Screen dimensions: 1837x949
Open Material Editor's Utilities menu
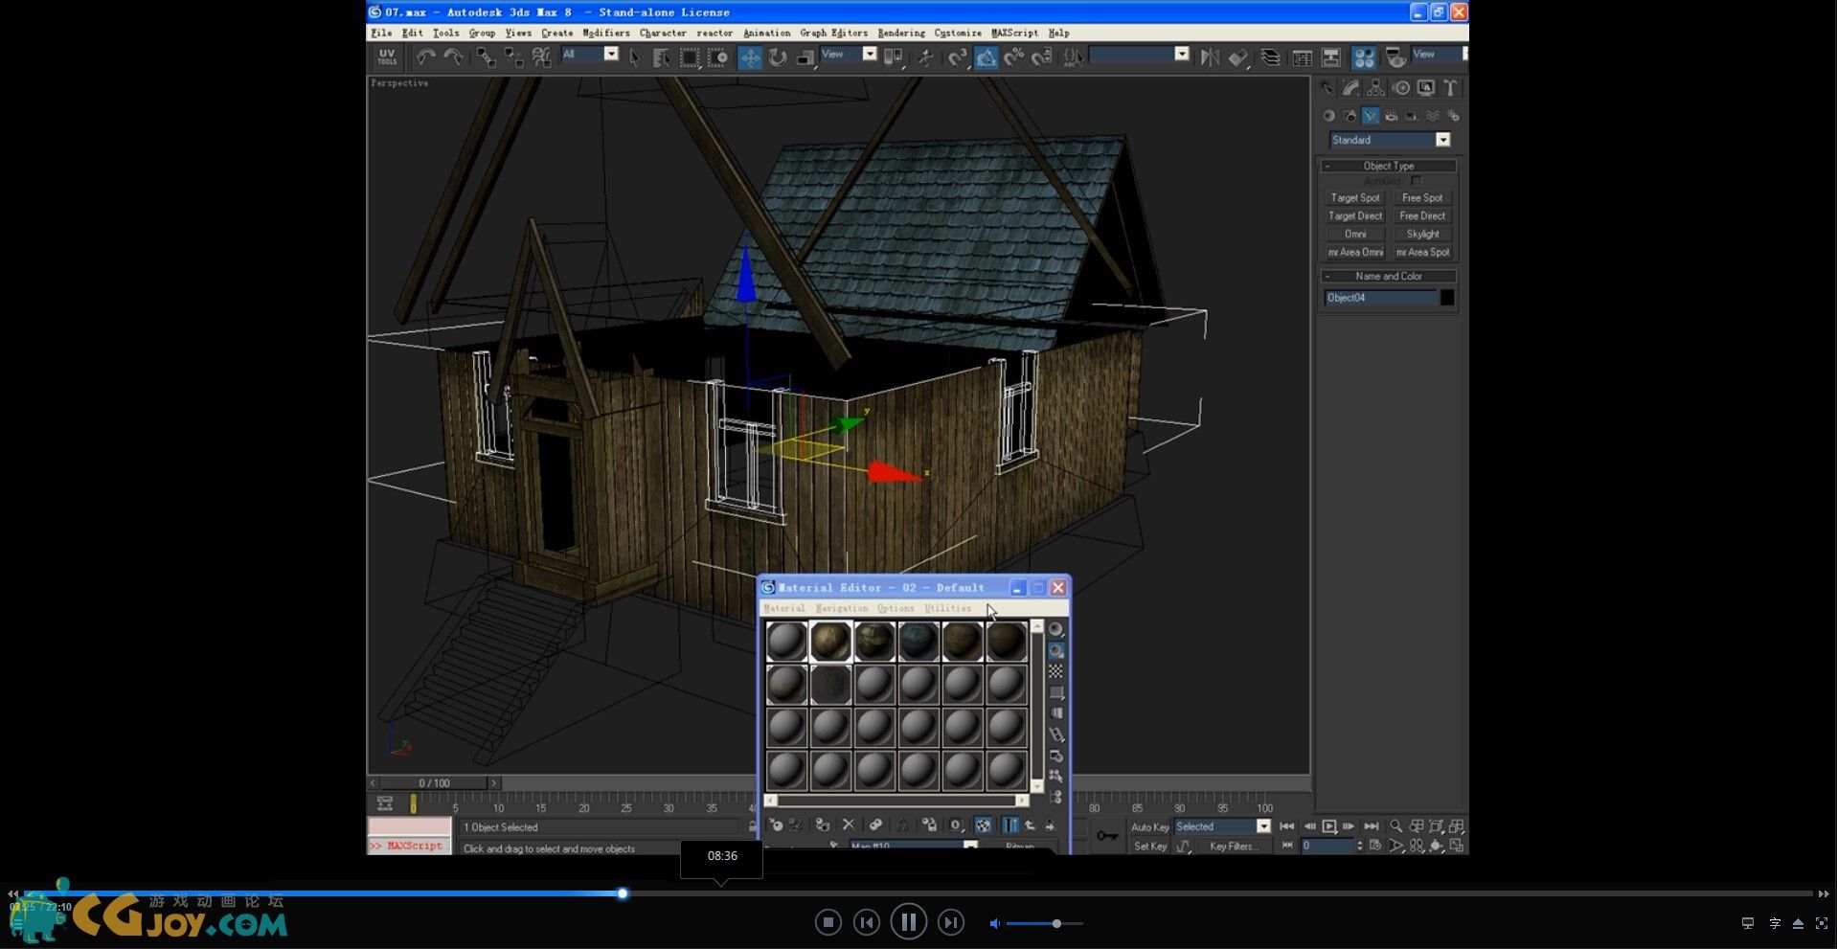pos(947,608)
